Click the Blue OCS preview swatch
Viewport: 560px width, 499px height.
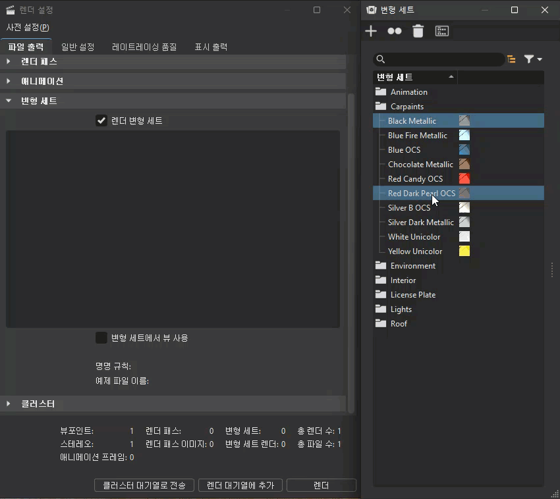464,149
